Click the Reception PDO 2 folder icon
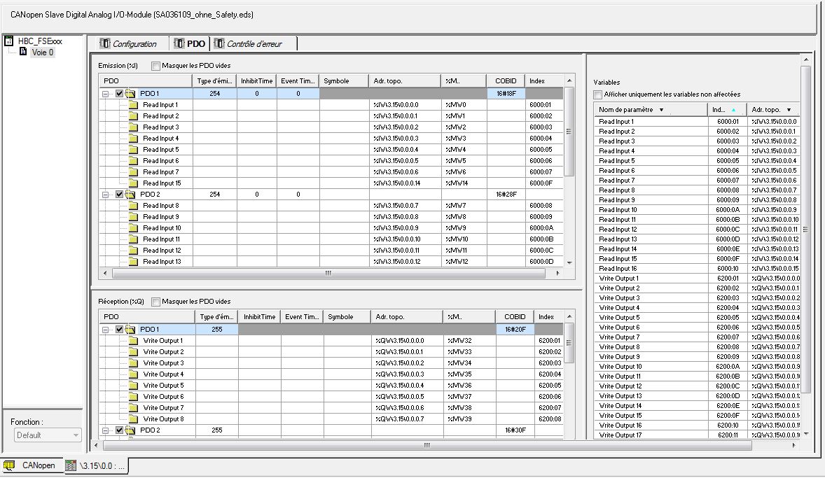The height and width of the screenshot is (478, 825). (x=130, y=430)
